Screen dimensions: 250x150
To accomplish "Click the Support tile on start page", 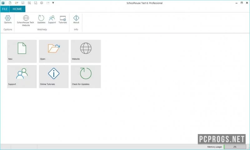I will coord(22,76).
